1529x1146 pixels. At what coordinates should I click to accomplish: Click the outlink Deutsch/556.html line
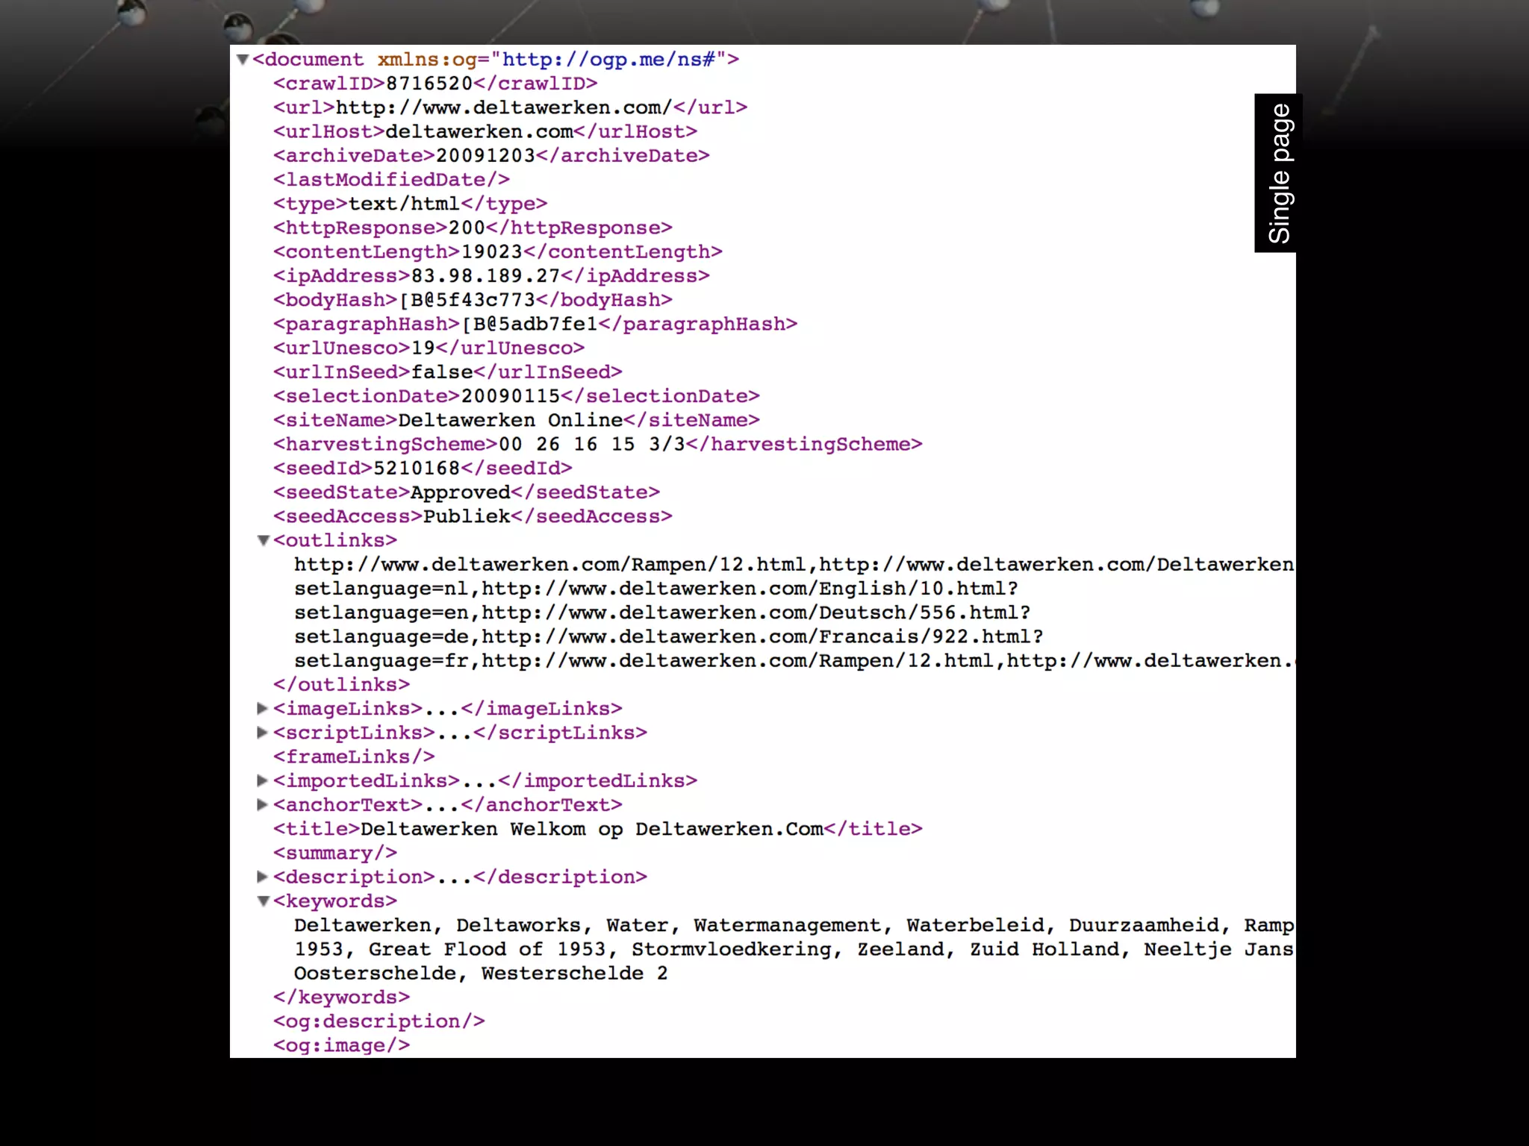[x=662, y=613]
